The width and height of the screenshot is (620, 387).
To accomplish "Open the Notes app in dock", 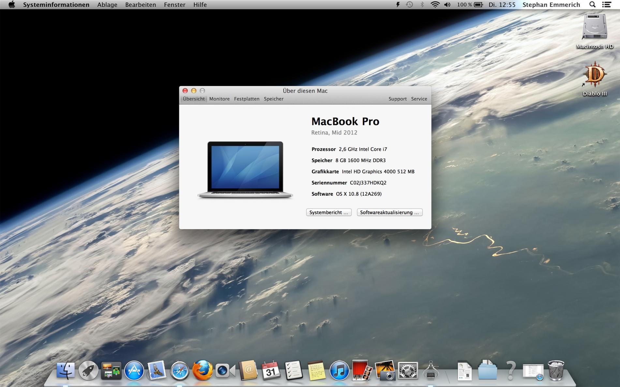I will [x=317, y=370].
